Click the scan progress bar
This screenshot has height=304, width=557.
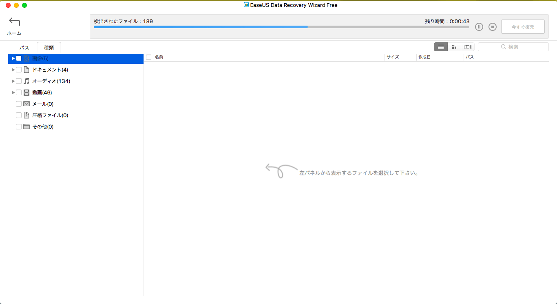click(x=281, y=27)
